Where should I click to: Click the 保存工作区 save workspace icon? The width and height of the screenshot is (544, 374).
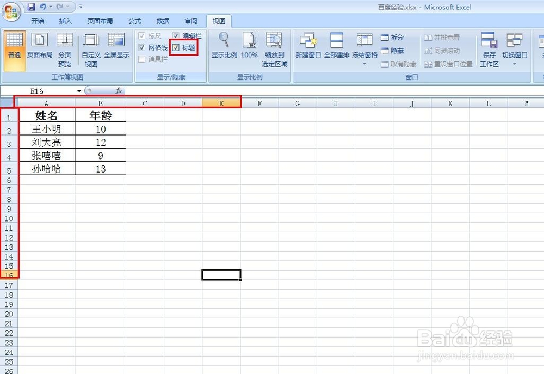489,46
